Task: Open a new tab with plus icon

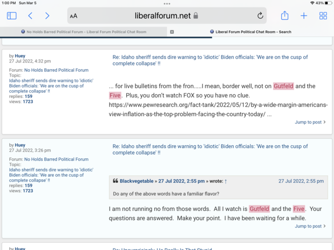Action: click(304, 16)
